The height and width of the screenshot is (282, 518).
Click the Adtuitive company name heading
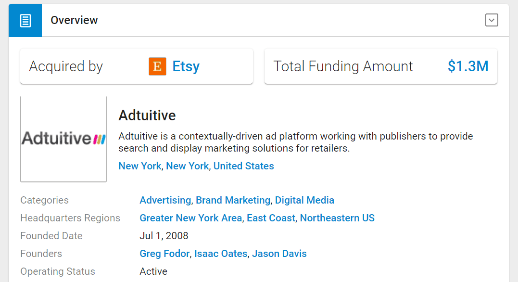click(x=147, y=115)
